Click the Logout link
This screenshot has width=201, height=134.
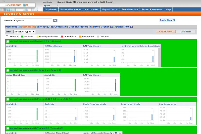click(x=46, y=6)
